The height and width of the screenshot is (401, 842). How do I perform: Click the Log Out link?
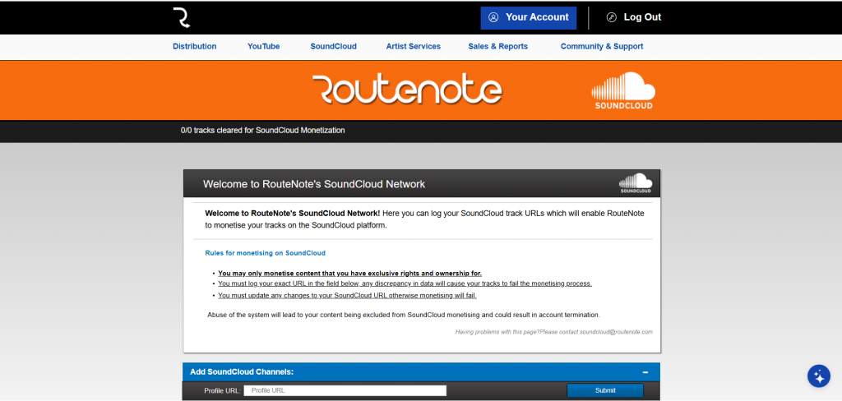point(642,17)
